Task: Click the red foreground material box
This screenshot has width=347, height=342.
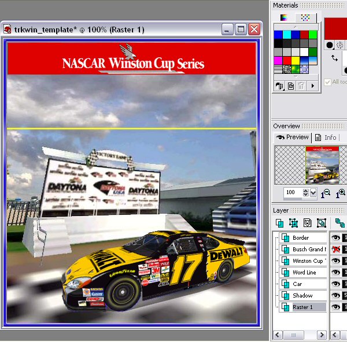Action: (x=335, y=29)
